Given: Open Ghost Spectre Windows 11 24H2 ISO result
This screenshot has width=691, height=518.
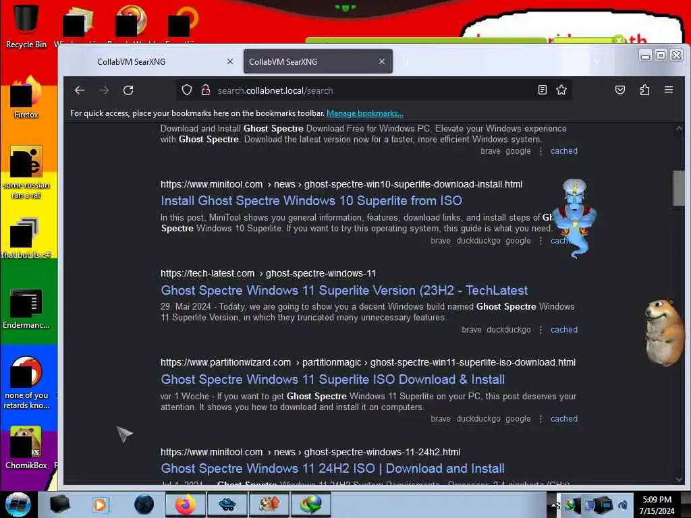Looking at the screenshot, I should [333, 469].
